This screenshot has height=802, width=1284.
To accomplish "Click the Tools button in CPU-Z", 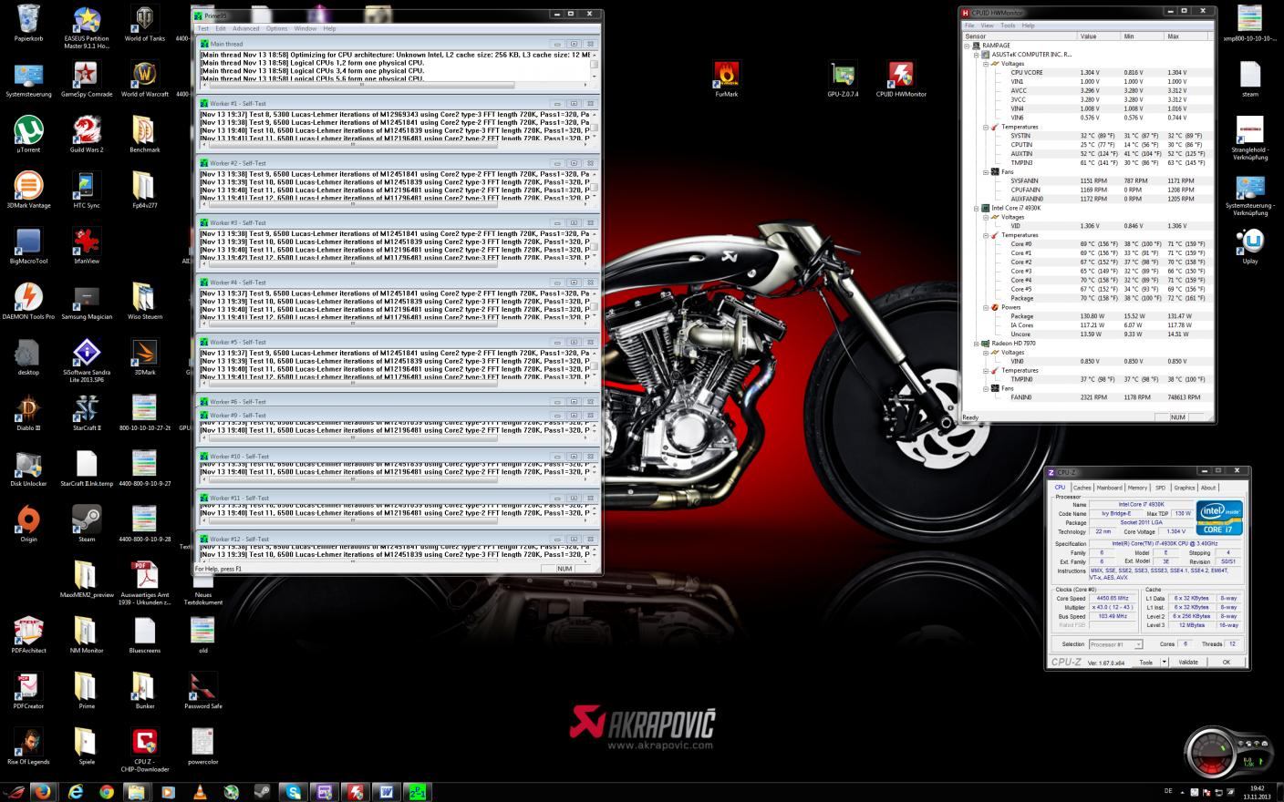I will (1145, 663).
